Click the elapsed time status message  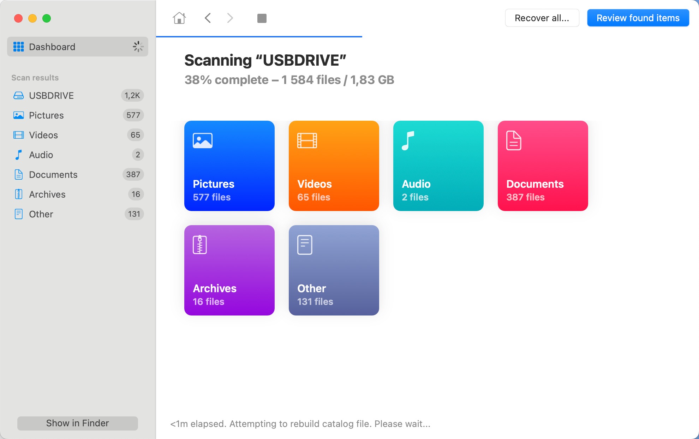pyautogui.click(x=300, y=424)
